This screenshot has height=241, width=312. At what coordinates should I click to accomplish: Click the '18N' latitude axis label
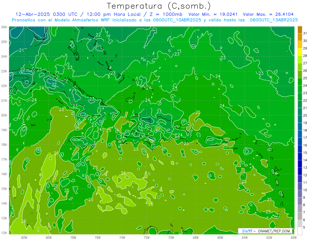[4, 145]
